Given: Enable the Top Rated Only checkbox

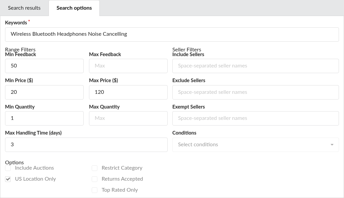Looking at the screenshot, I should click(x=94, y=190).
